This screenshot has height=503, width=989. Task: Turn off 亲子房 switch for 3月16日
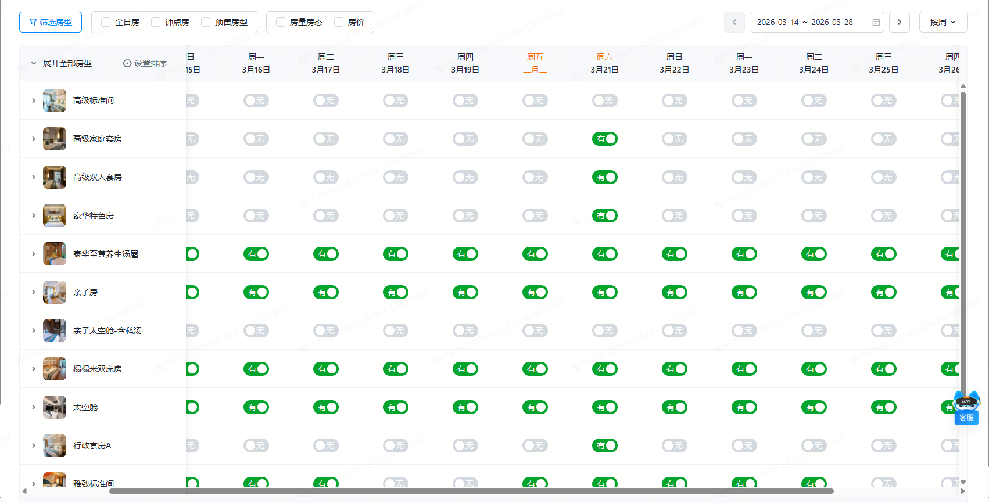pyautogui.click(x=256, y=292)
